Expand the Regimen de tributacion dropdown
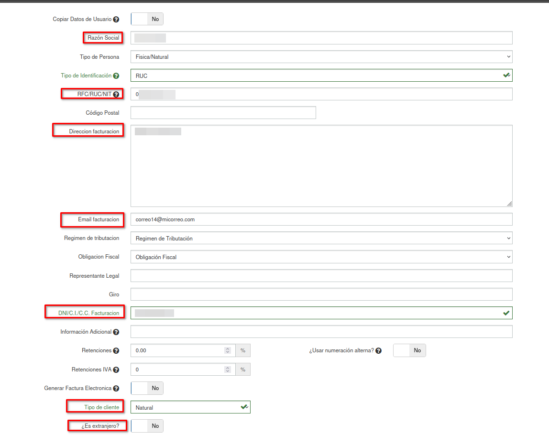 [x=321, y=238]
